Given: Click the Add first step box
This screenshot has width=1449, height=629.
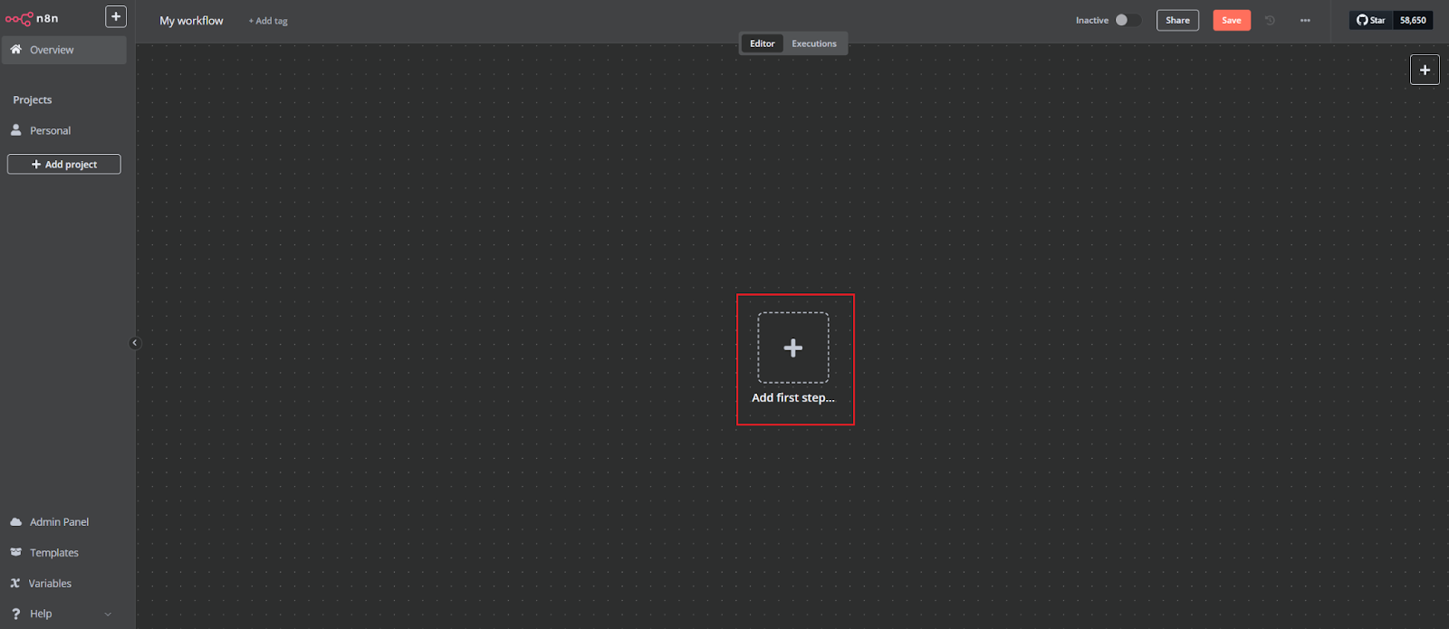Looking at the screenshot, I should click(793, 348).
